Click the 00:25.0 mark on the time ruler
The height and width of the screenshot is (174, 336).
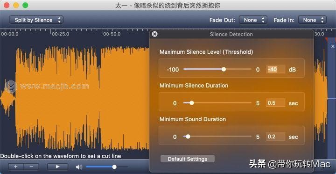pyautogui.click(x=60, y=34)
